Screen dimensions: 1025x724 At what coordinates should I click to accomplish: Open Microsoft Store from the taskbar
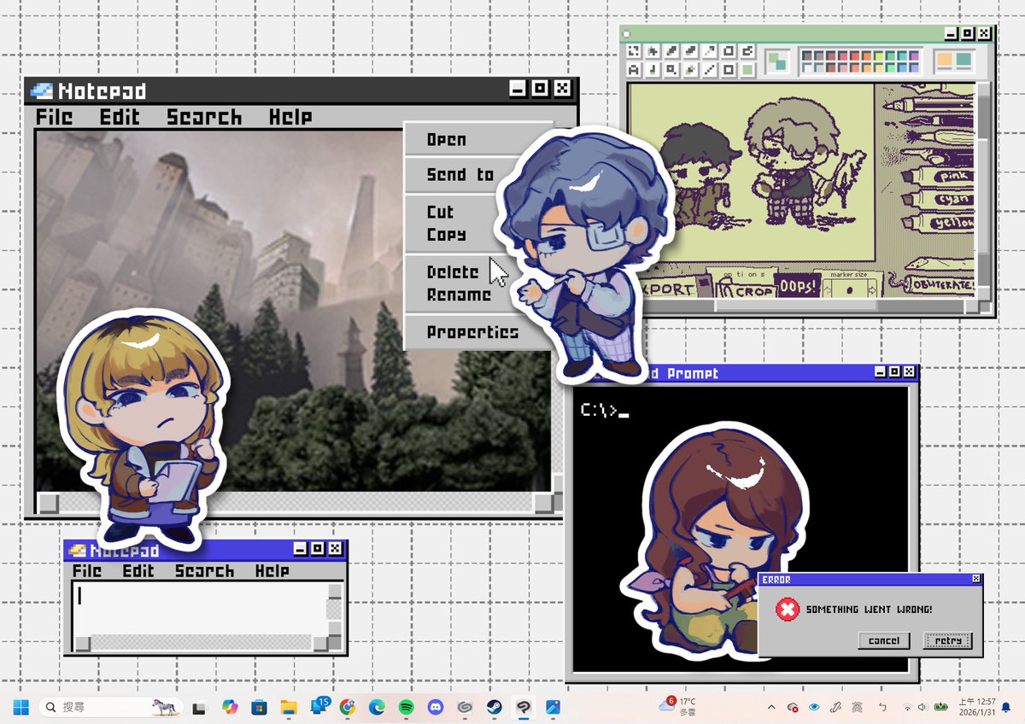[x=258, y=707]
